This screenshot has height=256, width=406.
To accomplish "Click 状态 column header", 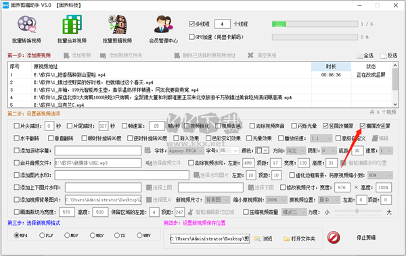I will click(x=371, y=66).
